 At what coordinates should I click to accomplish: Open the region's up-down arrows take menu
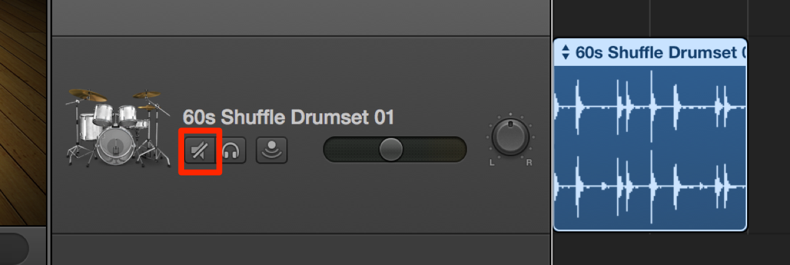[x=565, y=52]
